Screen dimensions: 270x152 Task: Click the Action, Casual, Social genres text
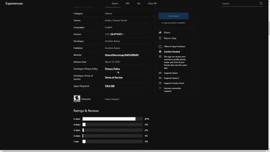[116, 20]
